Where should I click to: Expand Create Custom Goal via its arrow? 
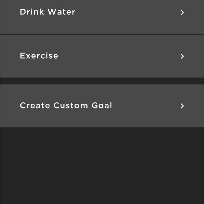[x=182, y=106]
